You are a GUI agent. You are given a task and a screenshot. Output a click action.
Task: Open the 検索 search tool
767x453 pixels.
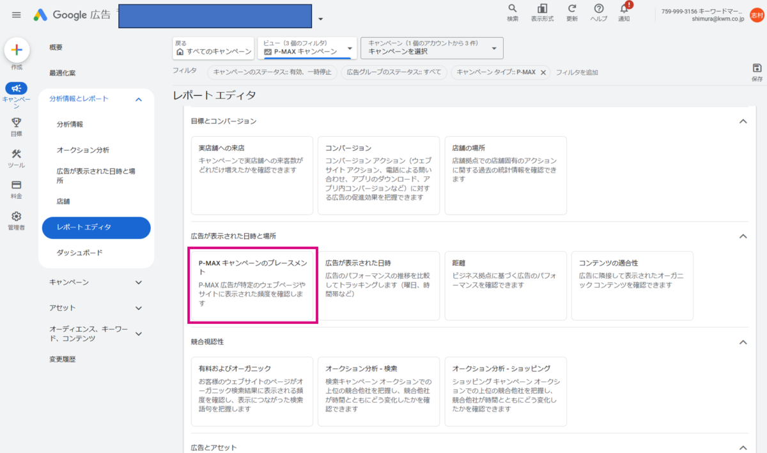pyautogui.click(x=513, y=13)
